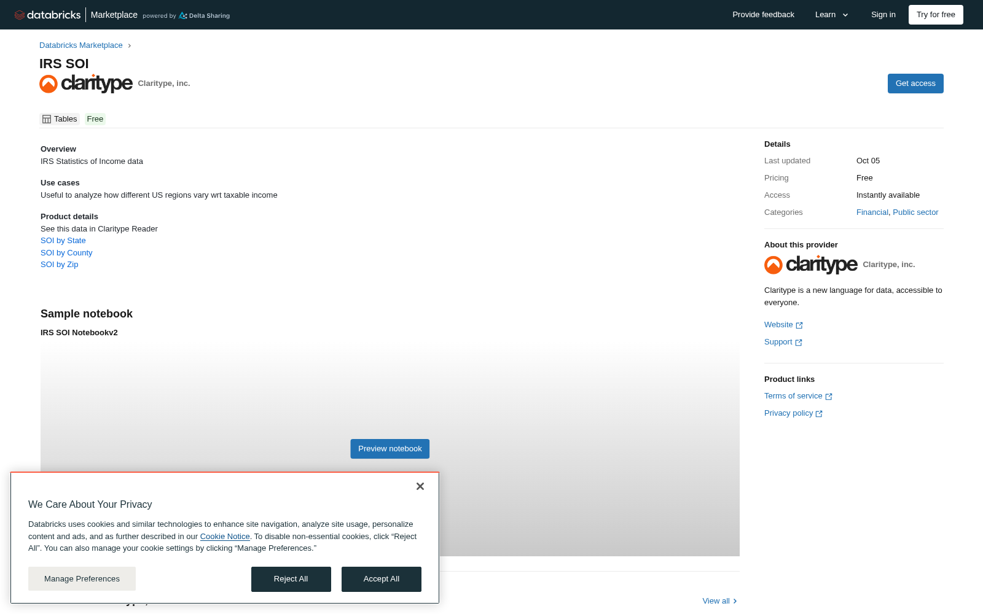
Task: Click the View all link
Action: [x=716, y=601]
